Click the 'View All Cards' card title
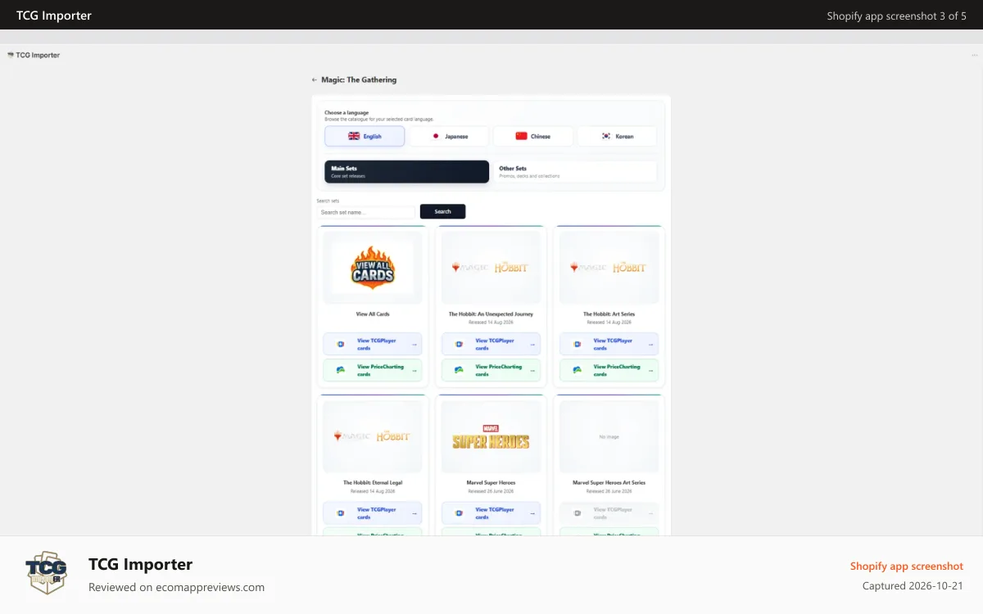 point(373,314)
